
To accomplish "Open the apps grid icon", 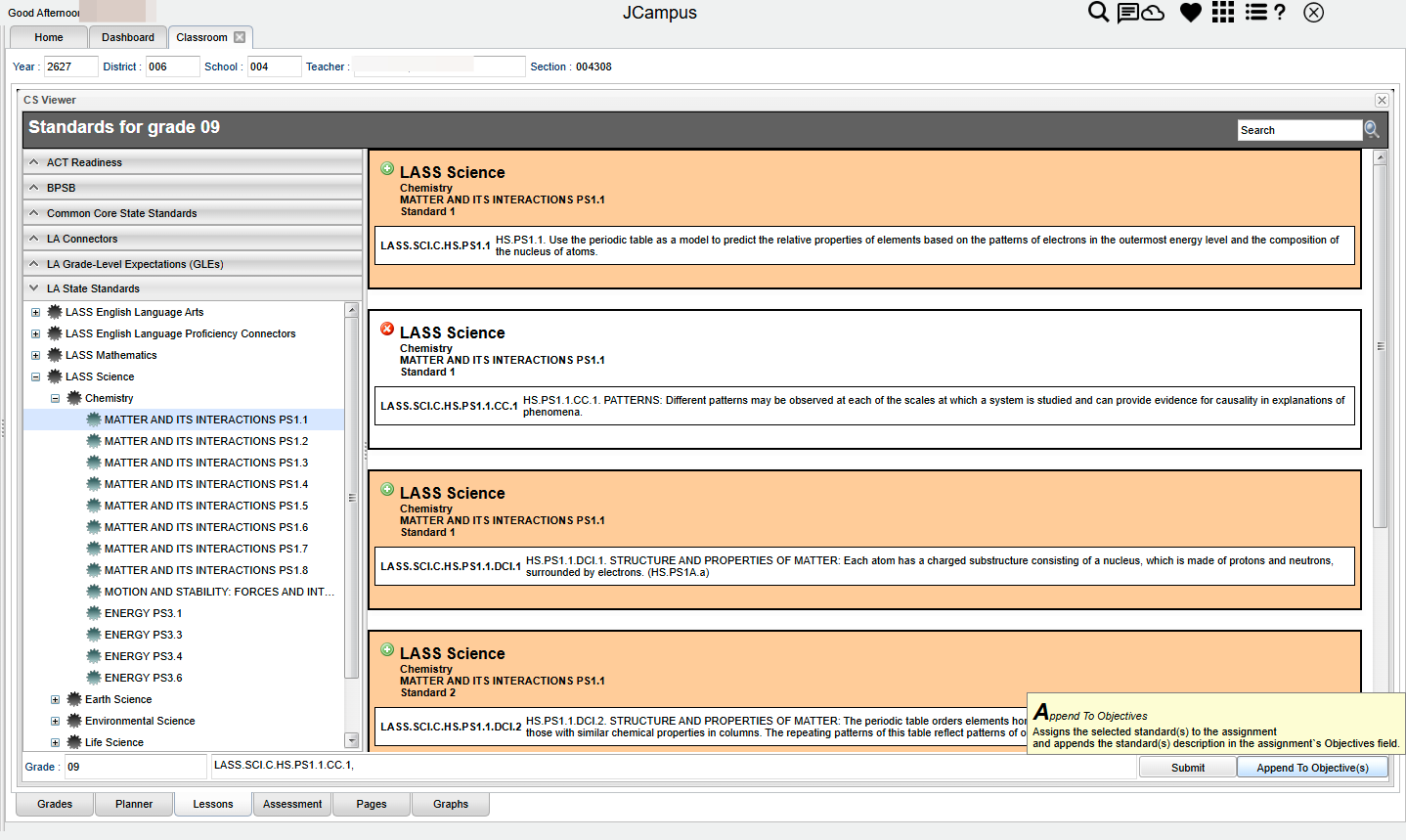I will pyautogui.click(x=1222, y=12).
